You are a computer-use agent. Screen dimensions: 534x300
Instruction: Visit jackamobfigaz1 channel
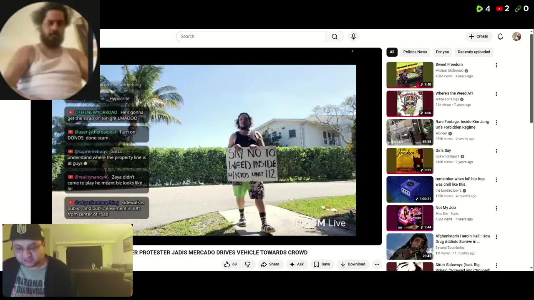tap(447, 157)
